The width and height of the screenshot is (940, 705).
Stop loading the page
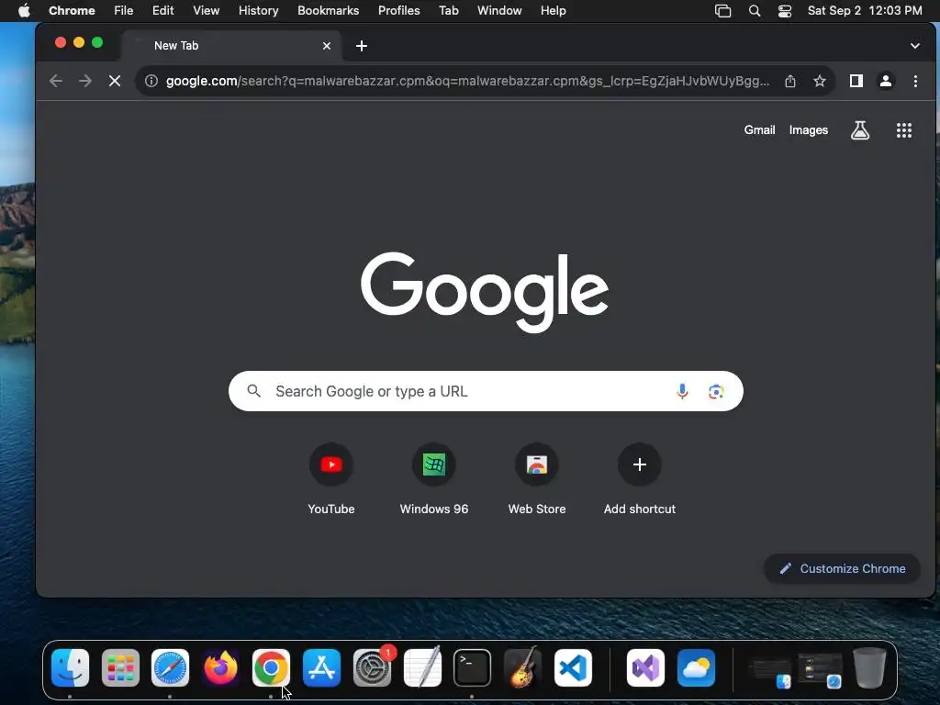click(115, 81)
